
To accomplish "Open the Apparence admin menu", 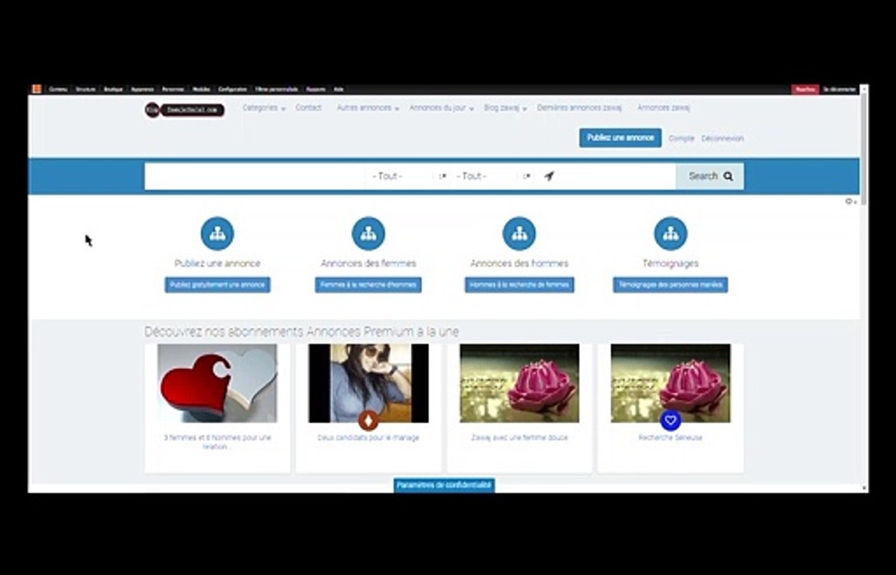I will [x=142, y=89].
